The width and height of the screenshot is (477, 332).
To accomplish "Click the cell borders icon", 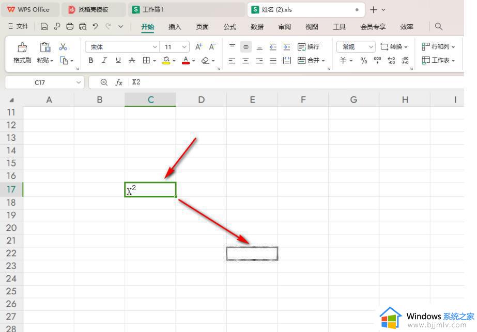I will (146, 60).
